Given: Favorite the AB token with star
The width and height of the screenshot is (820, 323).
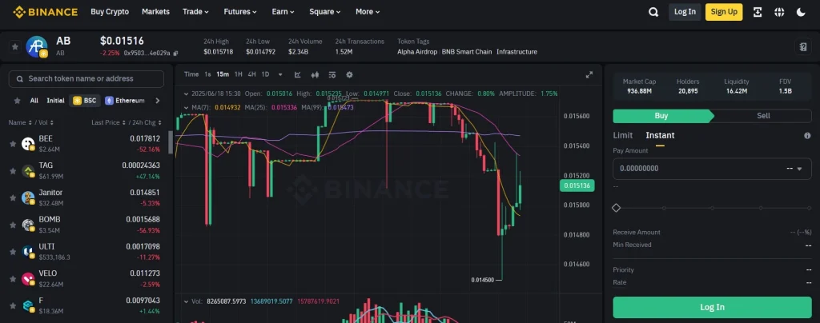Looking at the screenshot, I should (x=14, y=46).
